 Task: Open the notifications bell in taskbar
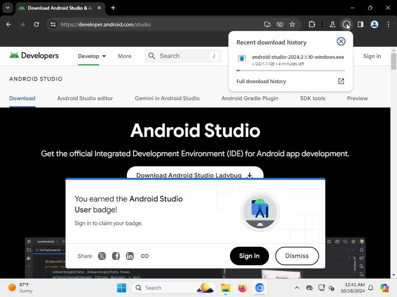point(371,288)
